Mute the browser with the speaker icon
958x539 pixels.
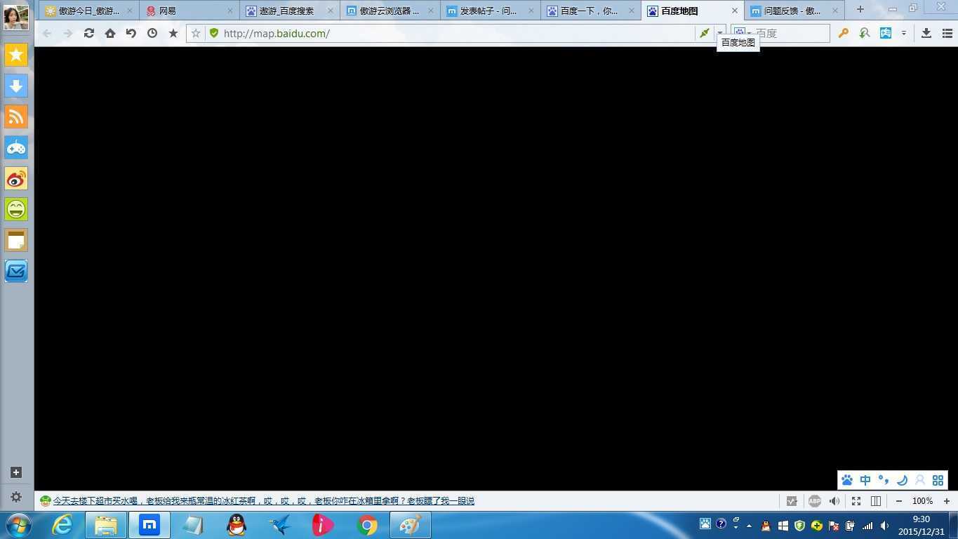pyautogui.click(x=834, y=501)
